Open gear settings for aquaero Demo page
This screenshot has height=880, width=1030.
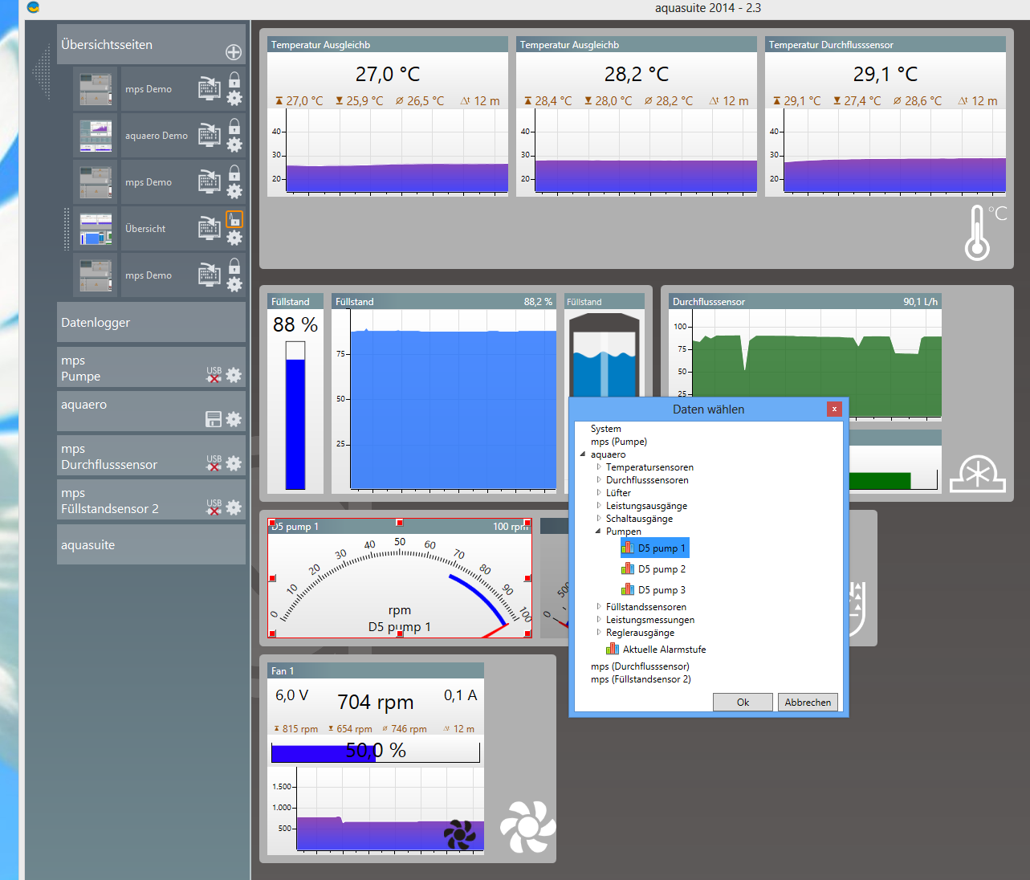click(x=234, y=145)
